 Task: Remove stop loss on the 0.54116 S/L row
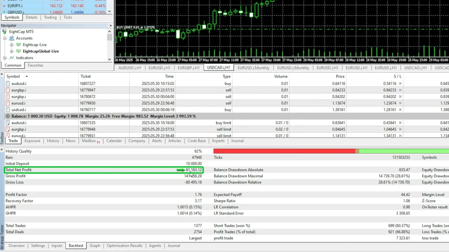tap(400, 84)
